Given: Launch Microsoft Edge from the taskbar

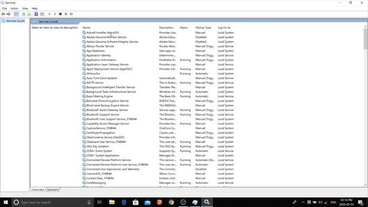Looking at the screenshot, I should click(124, 202).
